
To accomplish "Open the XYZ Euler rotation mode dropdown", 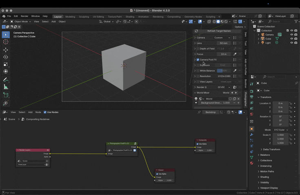I will [x=281, y=130].
